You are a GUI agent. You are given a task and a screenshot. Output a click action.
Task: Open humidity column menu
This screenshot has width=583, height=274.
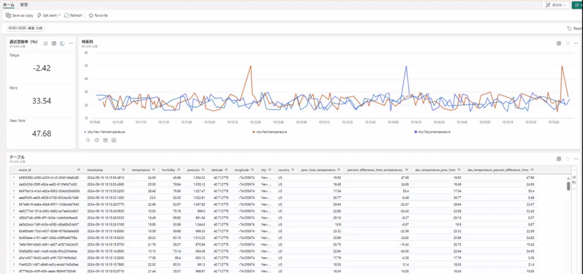[x=179, y=170]
